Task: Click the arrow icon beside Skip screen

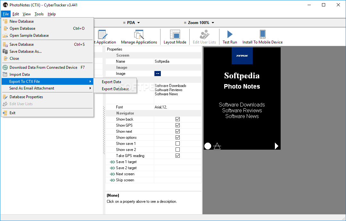Action: (x=112, y=180)
